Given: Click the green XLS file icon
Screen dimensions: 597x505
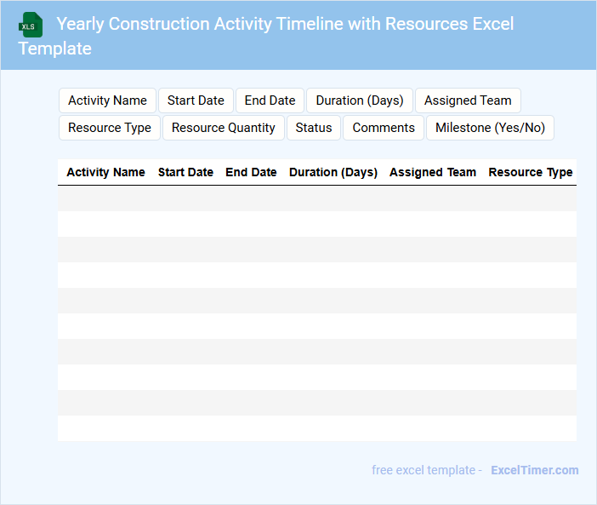Looking at the screenshot, I should pos(31,25).
